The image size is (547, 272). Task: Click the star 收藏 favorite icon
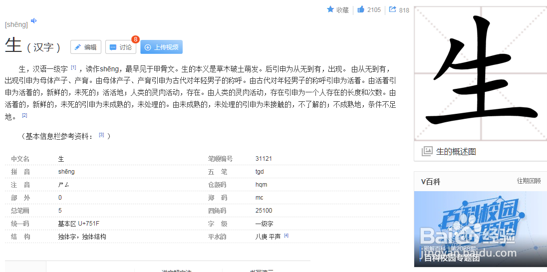(x=330, y=9)
